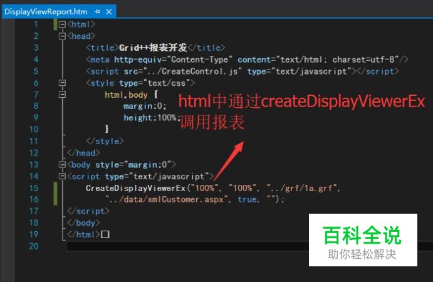
Task: Collapse the <style> block on line 6
Action: 62,83
